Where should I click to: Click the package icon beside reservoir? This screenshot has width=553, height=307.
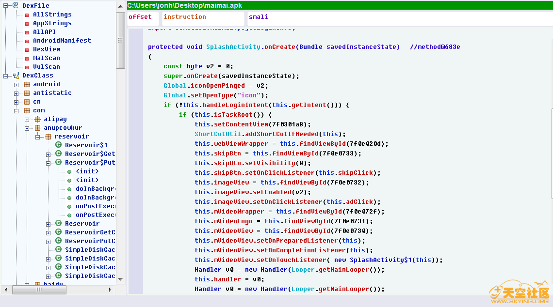tap(48, 137)
